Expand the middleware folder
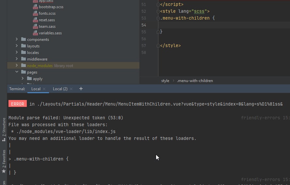This screenshot has height=185, width=290. click(17, 59)
